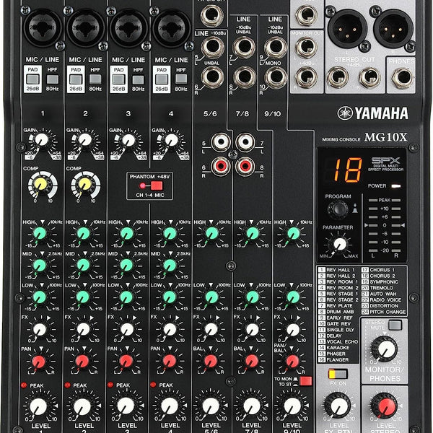This screenshot has width=433, height=433.
Task: Click 'CHORUS 2' in the program list
Action: pos(382,276)
